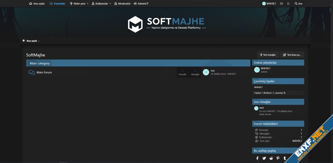333x163 pixels.
Task: Click the Kullanıcılar stat icon
Action: click(257, 137)
